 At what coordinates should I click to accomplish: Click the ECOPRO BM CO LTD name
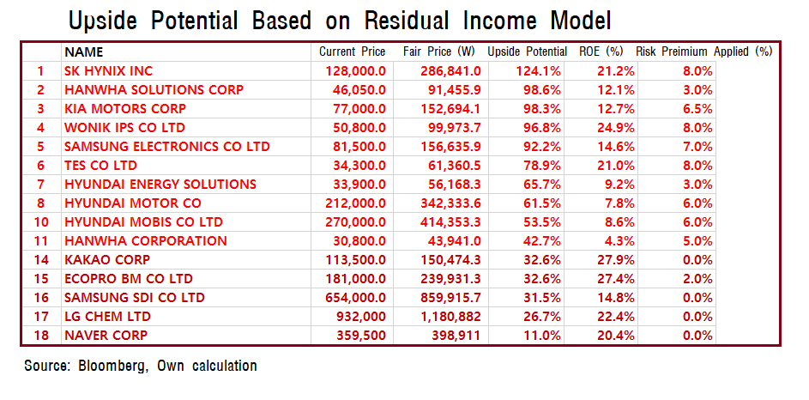tap(129, 279)
